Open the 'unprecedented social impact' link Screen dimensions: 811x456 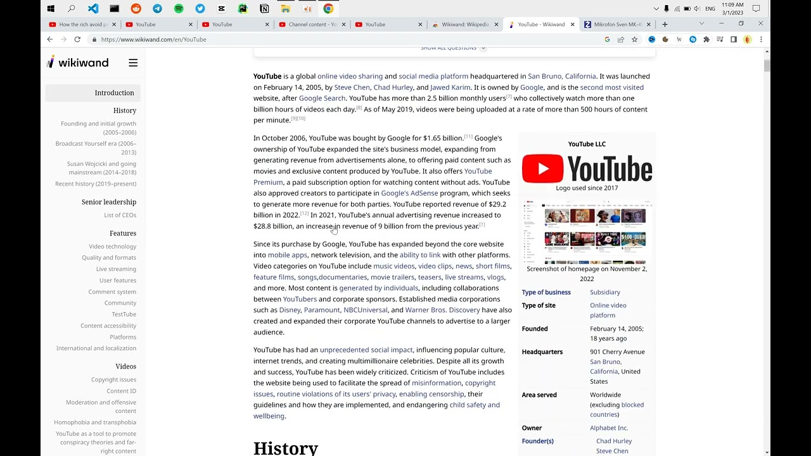click(x=366, y=350)
